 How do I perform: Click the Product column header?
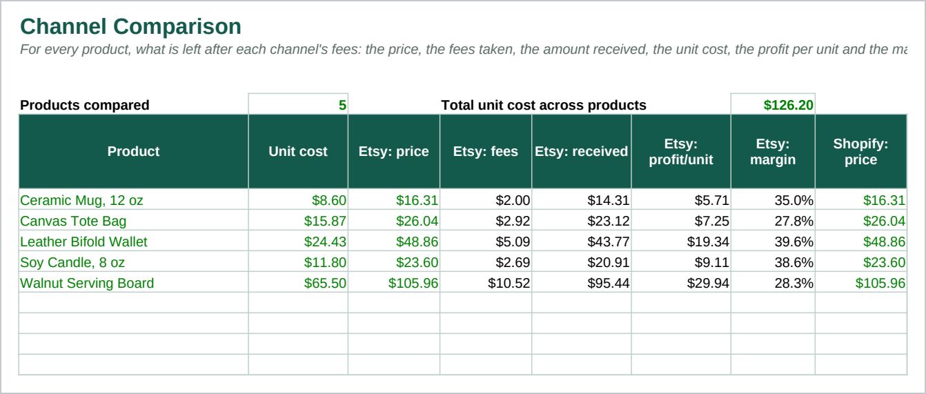134,151
